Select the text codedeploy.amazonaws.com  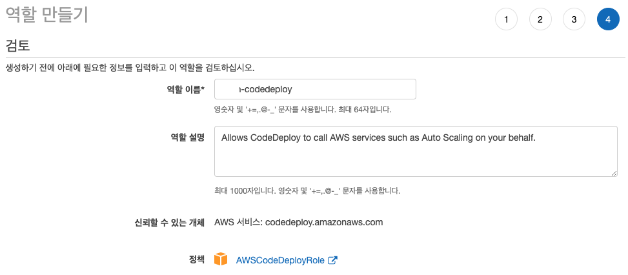click(324, 222)
